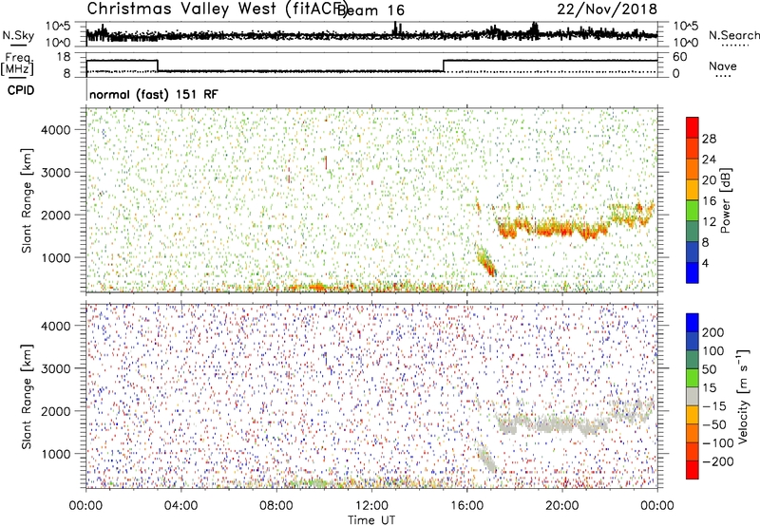
Task: Click the 'CPID' label
Action: [21, 90]
